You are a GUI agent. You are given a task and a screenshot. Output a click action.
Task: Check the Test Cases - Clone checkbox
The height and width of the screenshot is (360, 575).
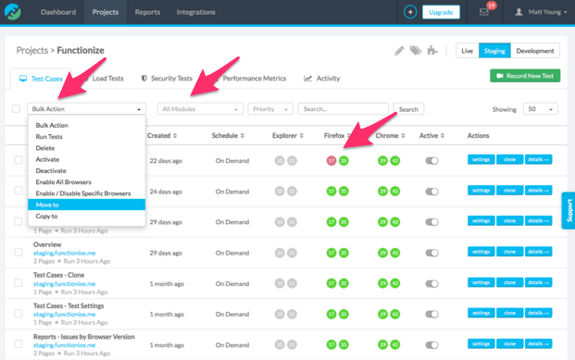(18, 282)
